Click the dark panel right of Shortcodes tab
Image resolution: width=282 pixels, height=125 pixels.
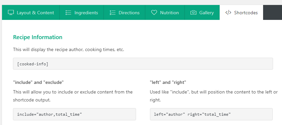pyautogui.click(x=272, y=12)
